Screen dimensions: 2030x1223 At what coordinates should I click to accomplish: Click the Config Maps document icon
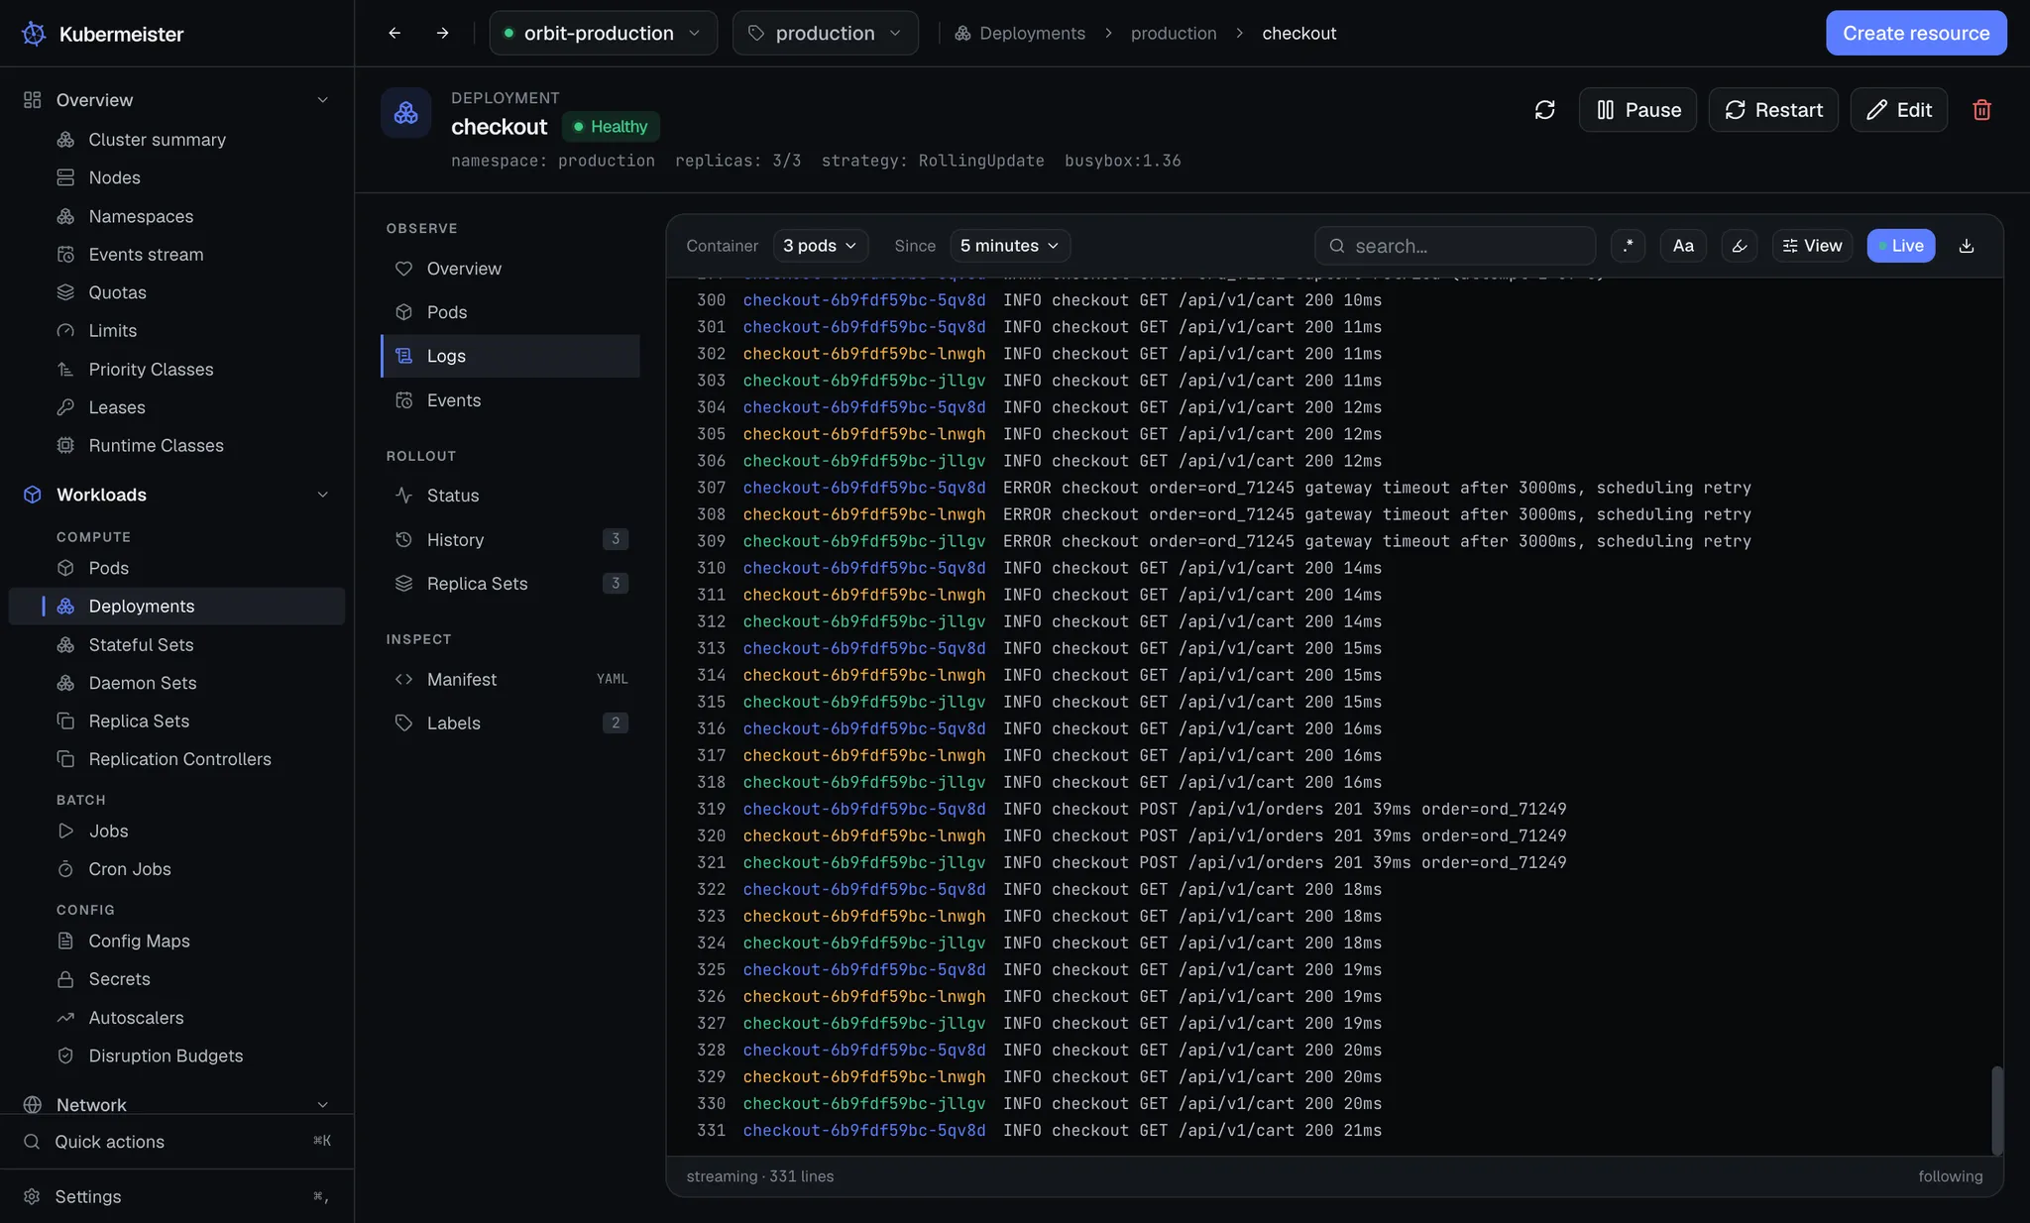point(65,942)
